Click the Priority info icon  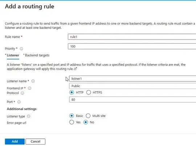(x=21, y=49)
